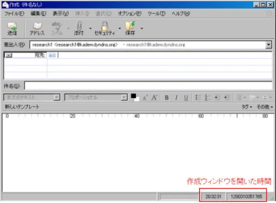Viewport: 276px width, 203px height.
Task: Click the window resize grip corner
Action: point(272,198)
